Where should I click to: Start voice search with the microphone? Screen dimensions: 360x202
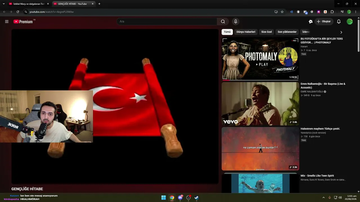click(236, 22)
